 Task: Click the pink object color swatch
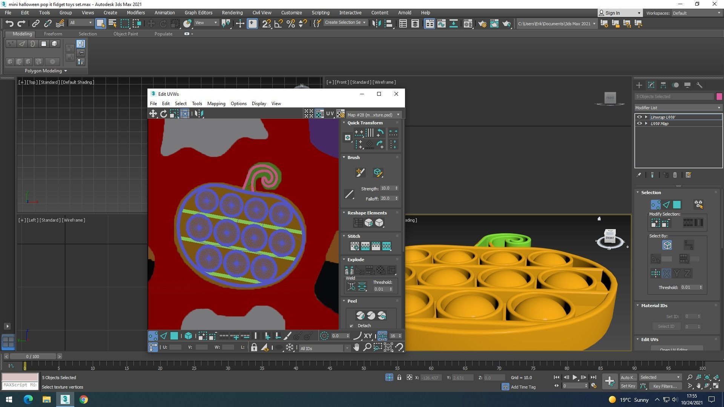(x=719, y=96)
